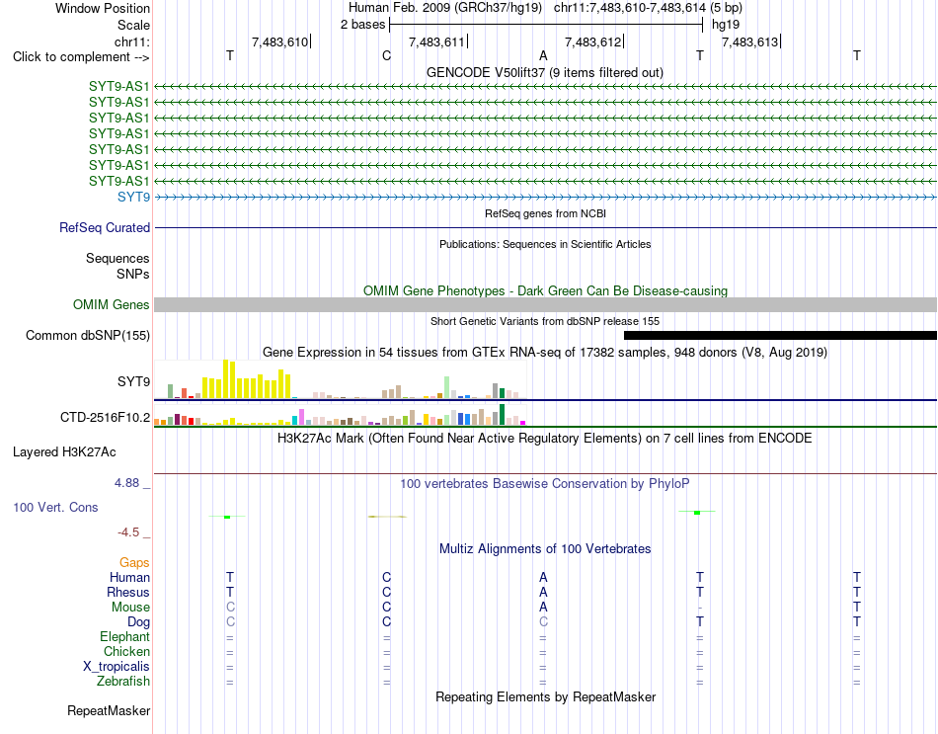This screenshot has width=938, height=734.
Task: Click the dark blue RefSeq Curated line
Action: point(546,227)
